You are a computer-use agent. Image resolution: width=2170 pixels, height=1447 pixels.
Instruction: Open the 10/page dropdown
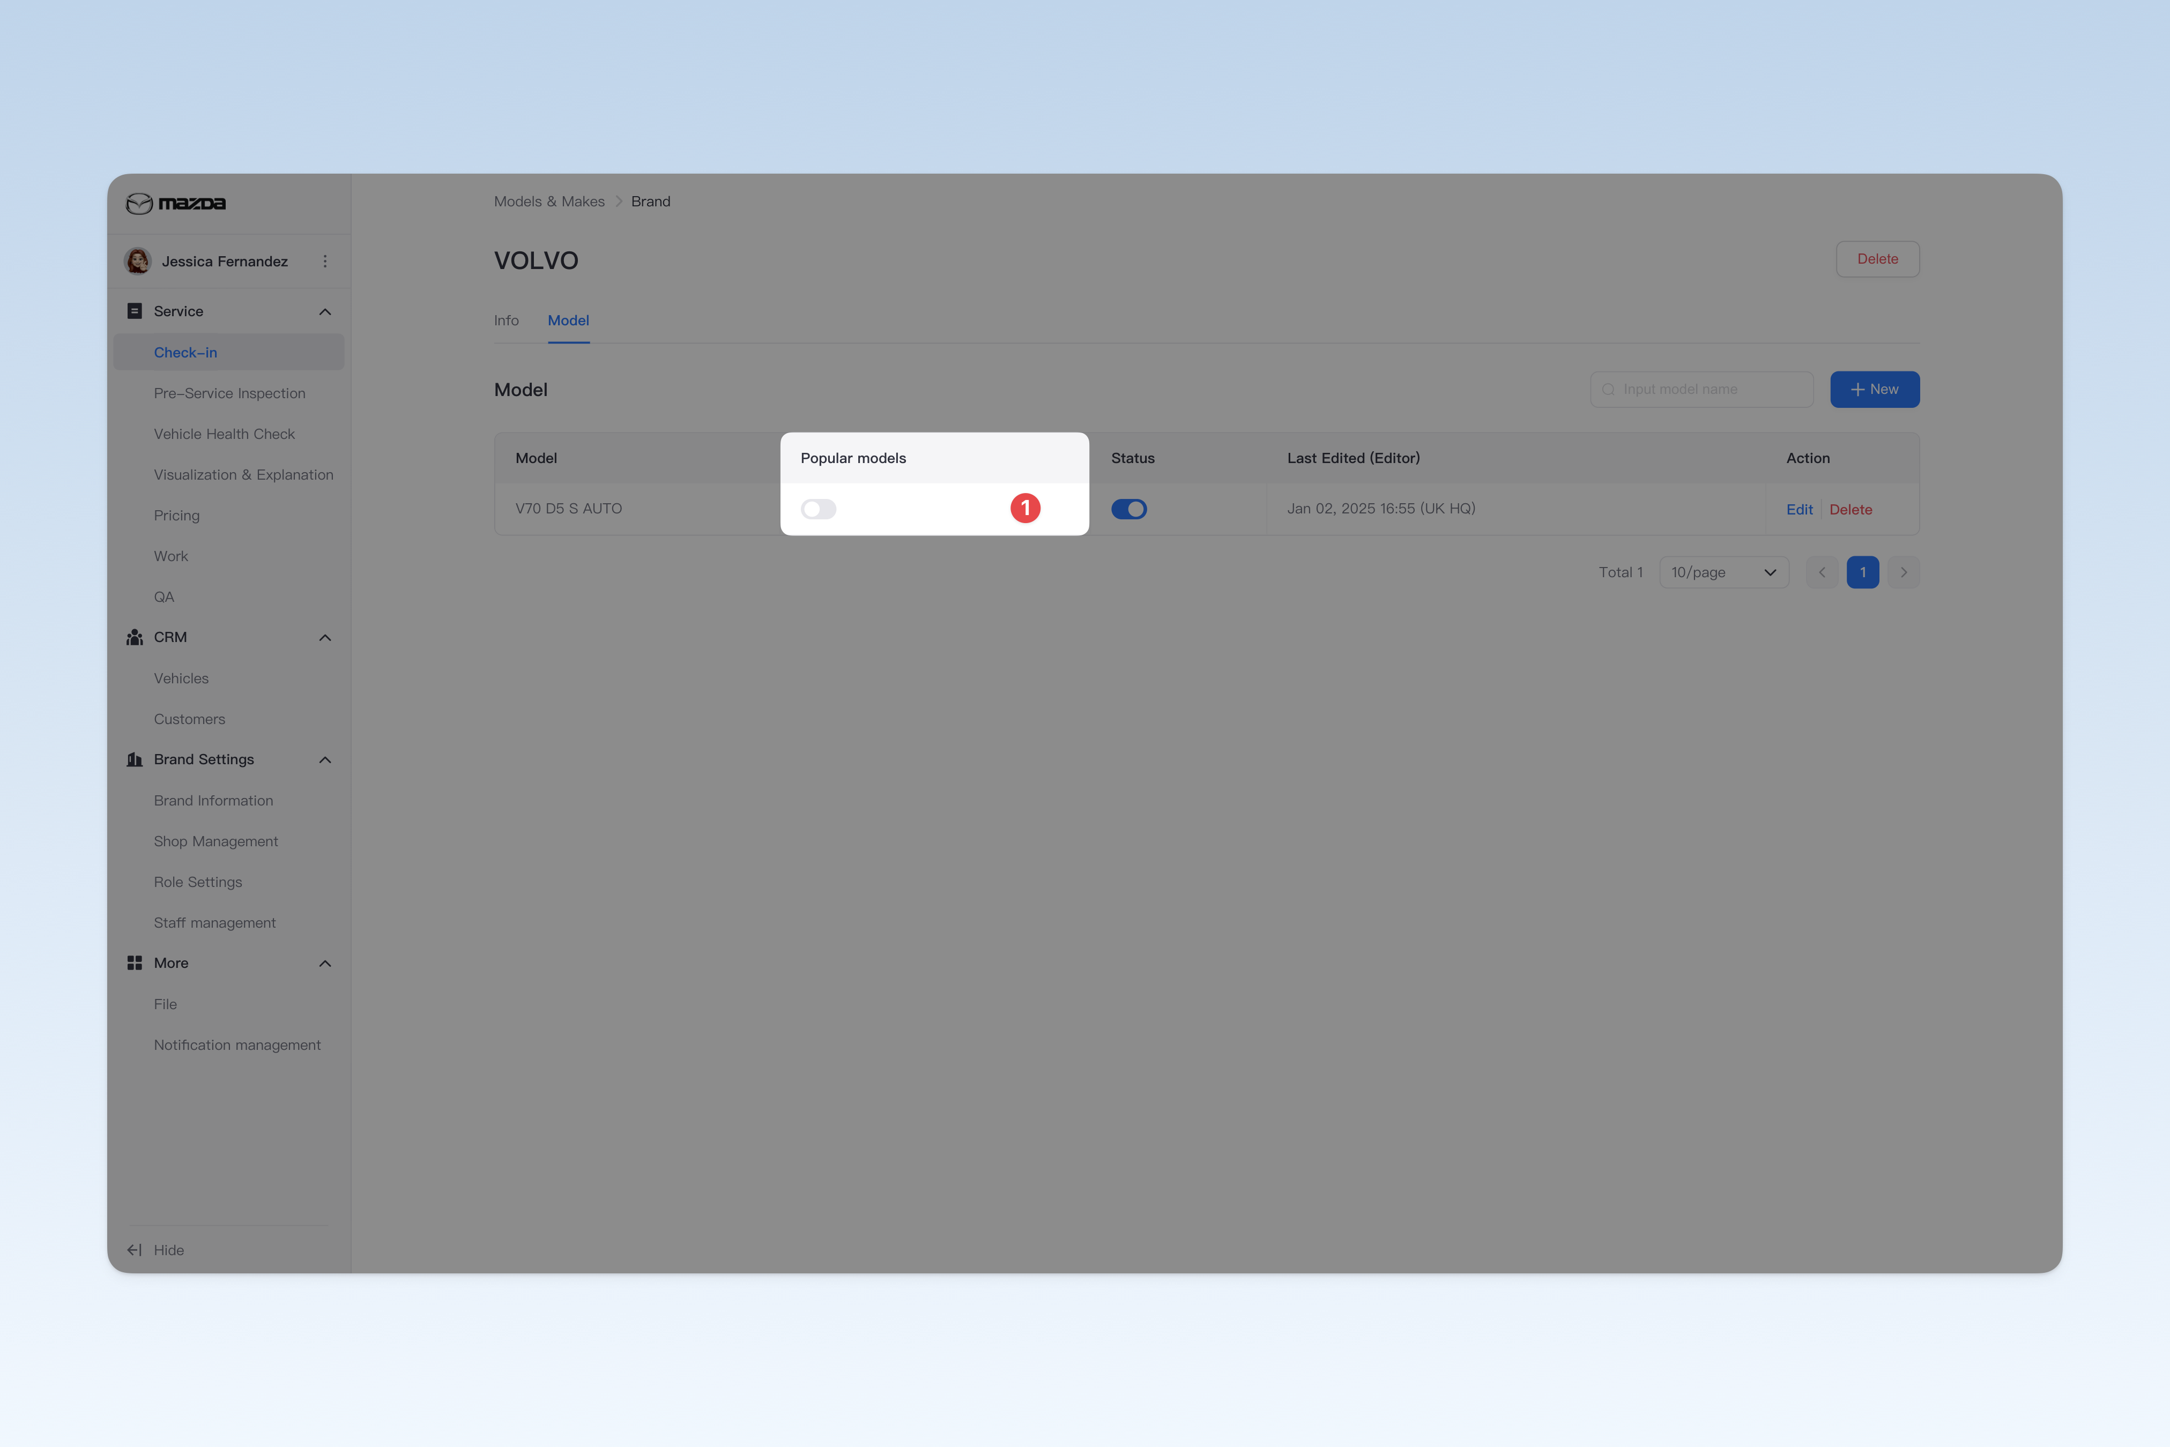tap(1724, 572)
